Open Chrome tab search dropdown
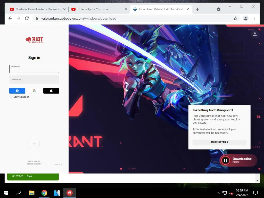Image resolution: width=264 pixels, height=198 pixels. (x=219, y=10)
